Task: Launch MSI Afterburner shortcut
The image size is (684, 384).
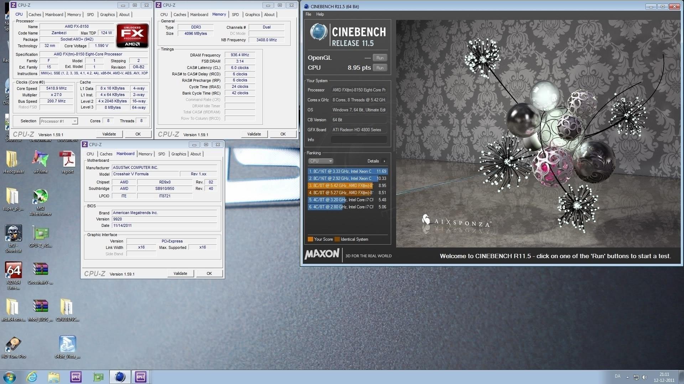Action: pyautogui.click(x=40, y=202)
